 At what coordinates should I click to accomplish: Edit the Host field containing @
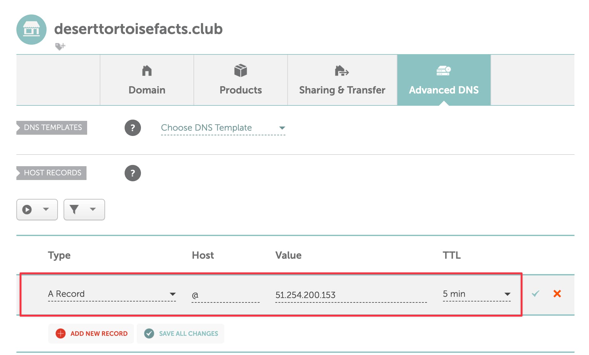click(225, 295)
